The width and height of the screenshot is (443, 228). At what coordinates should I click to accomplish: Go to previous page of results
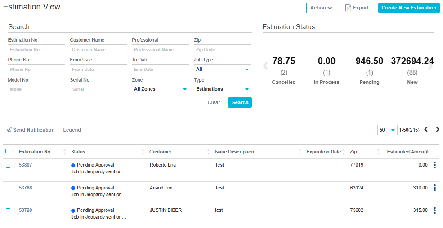point(426,130)
